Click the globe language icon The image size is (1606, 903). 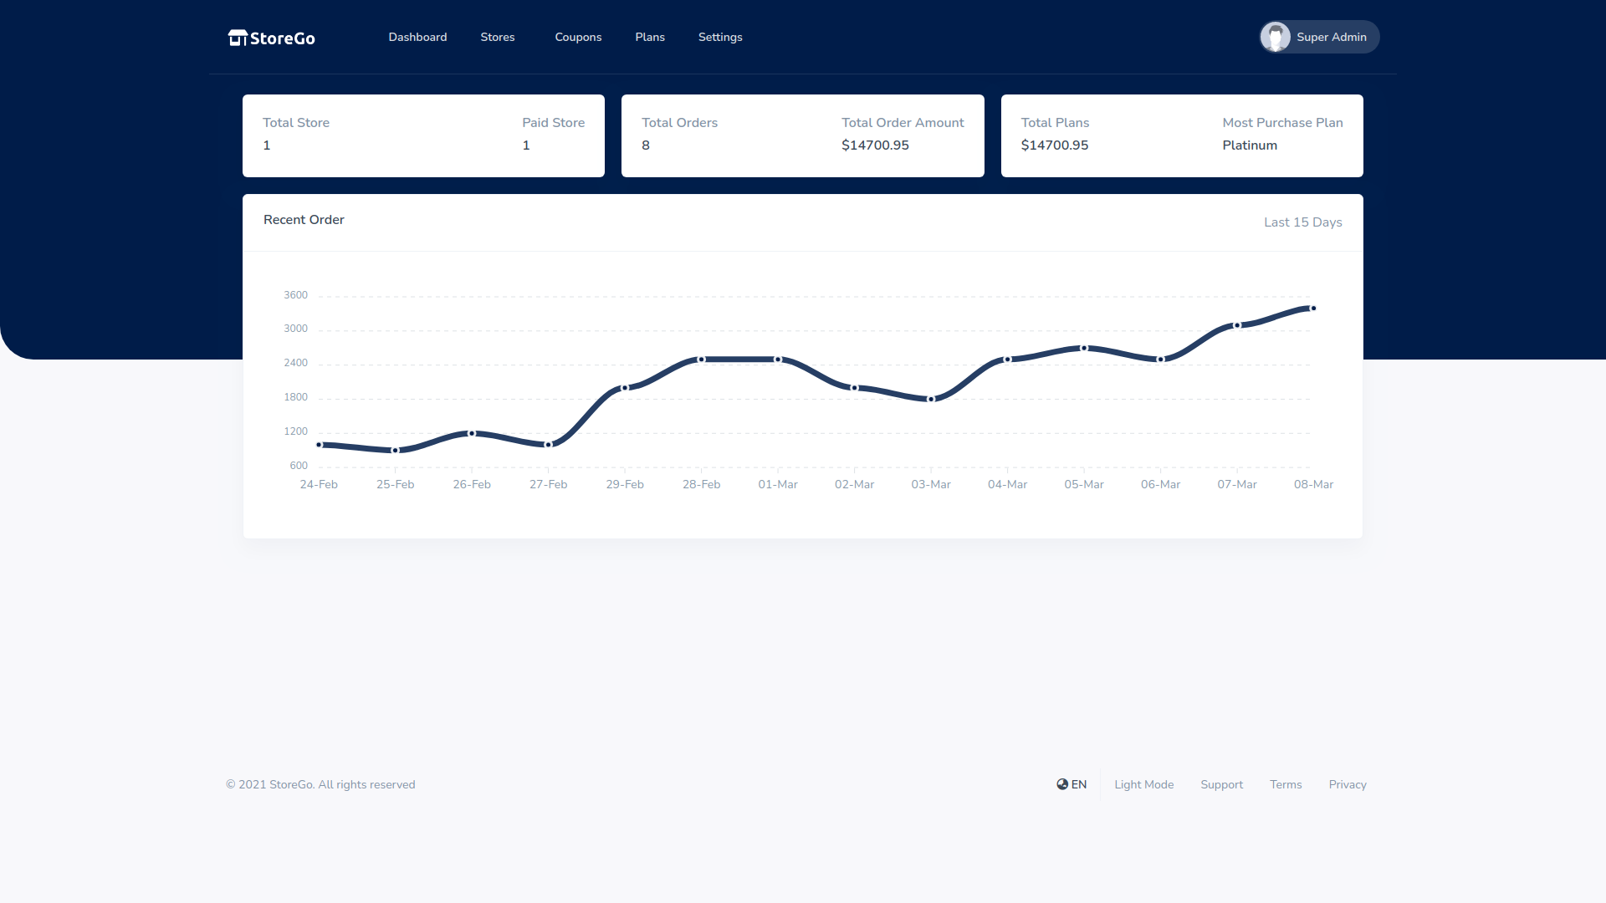coord(1062,784)
